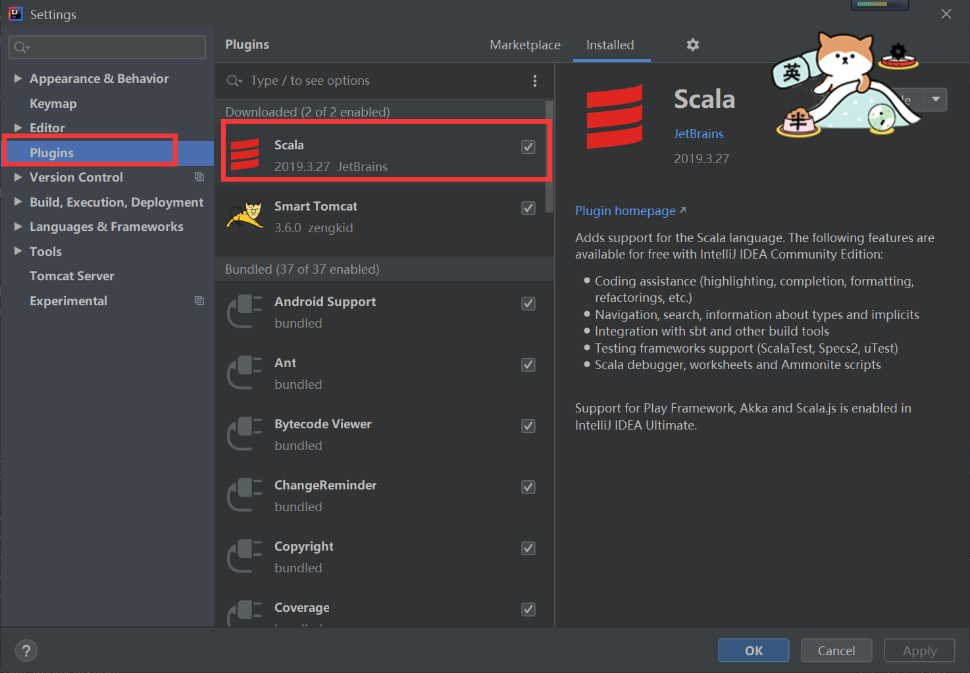
Task: Click the settings search magnifier icon
Action: pos(22,47)
